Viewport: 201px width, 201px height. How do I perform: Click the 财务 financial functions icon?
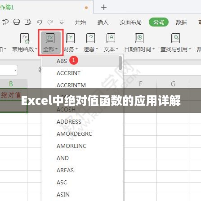click(x=70, y=38)
